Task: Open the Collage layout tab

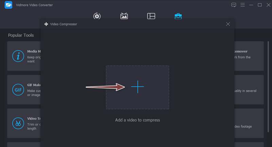Action: coord(151,16)
